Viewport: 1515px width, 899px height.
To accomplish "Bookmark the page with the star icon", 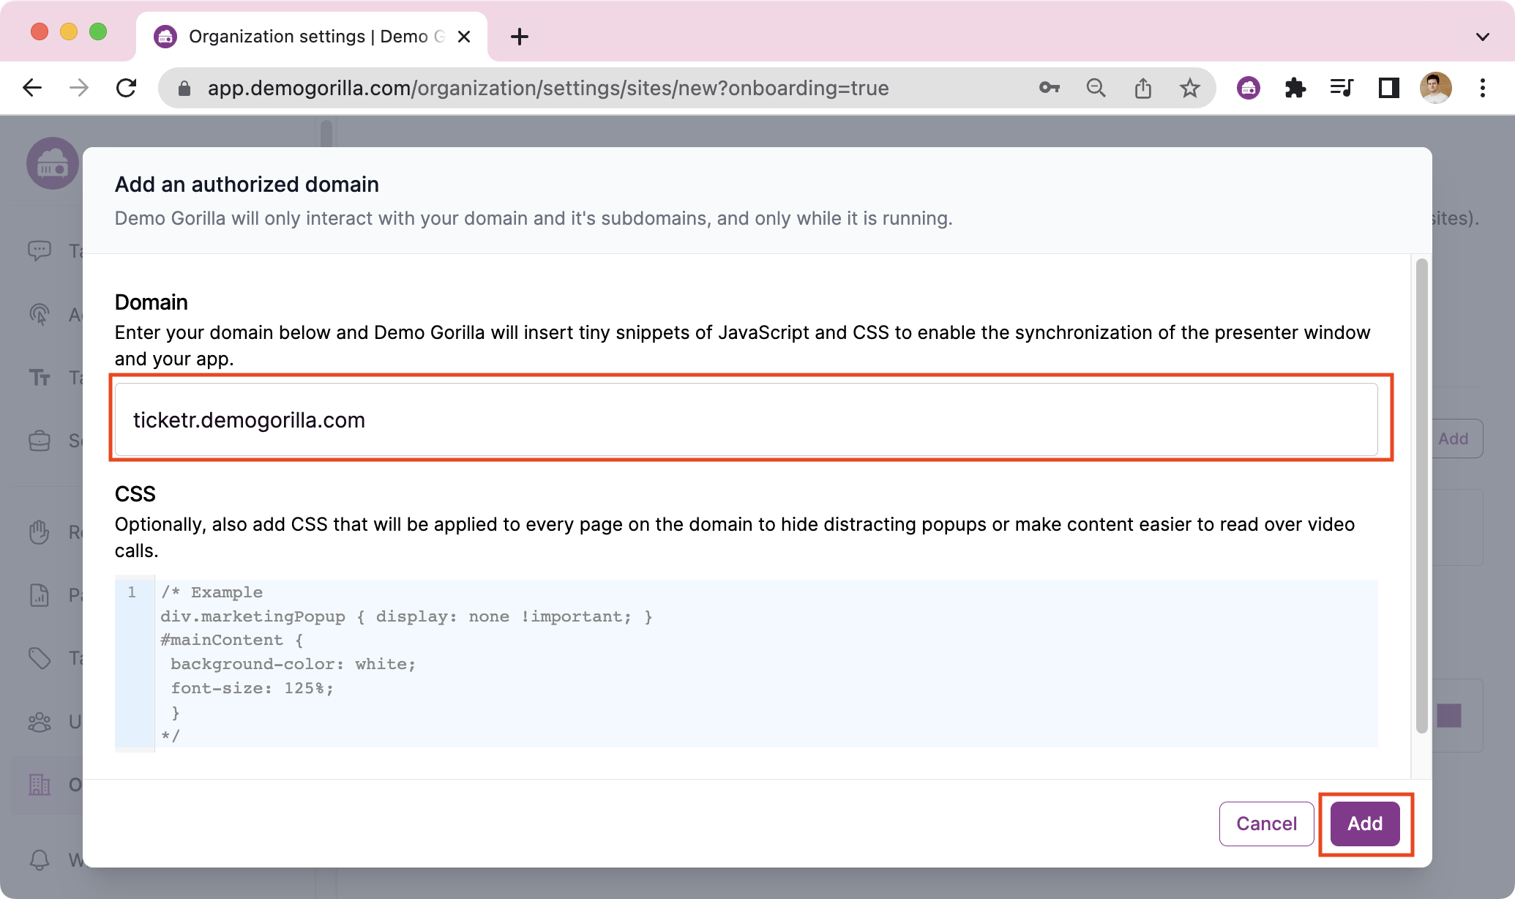I will (x=1190, y=88).
